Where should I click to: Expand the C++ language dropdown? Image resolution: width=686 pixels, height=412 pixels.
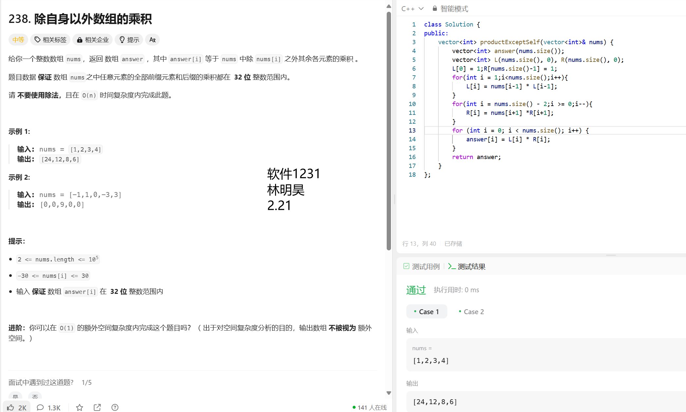coord(413,9)
